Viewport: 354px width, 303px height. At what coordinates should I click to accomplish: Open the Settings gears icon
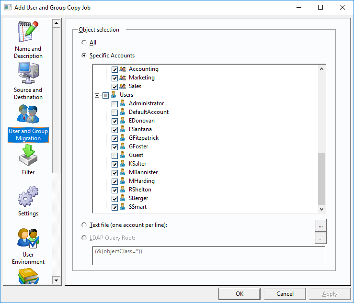coord(28,196)
